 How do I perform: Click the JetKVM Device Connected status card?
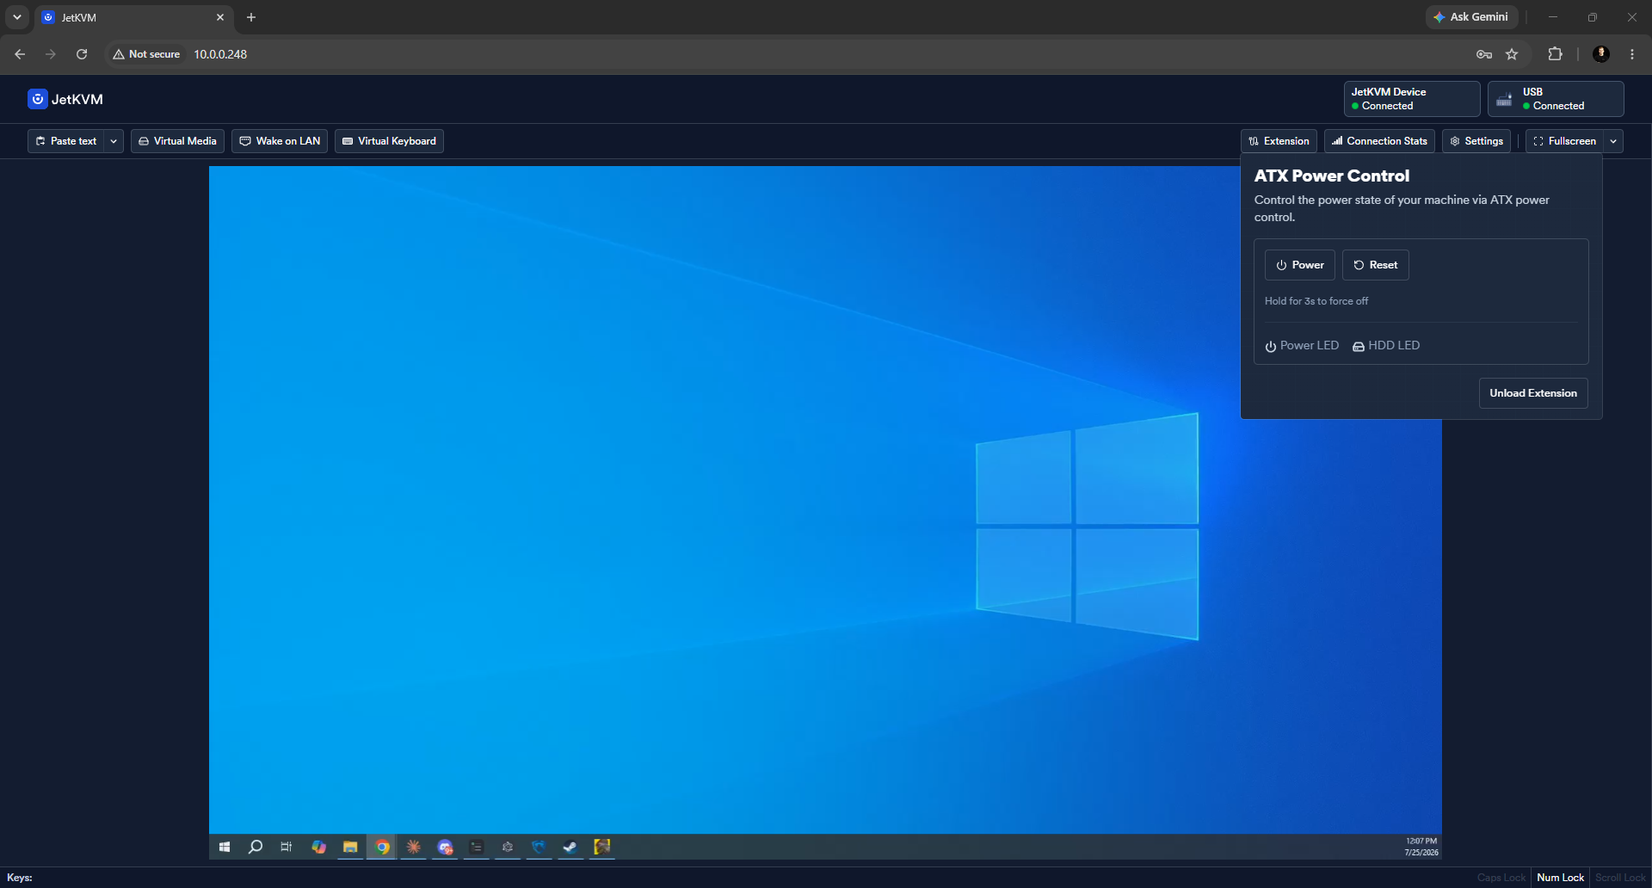point(1412,99)
